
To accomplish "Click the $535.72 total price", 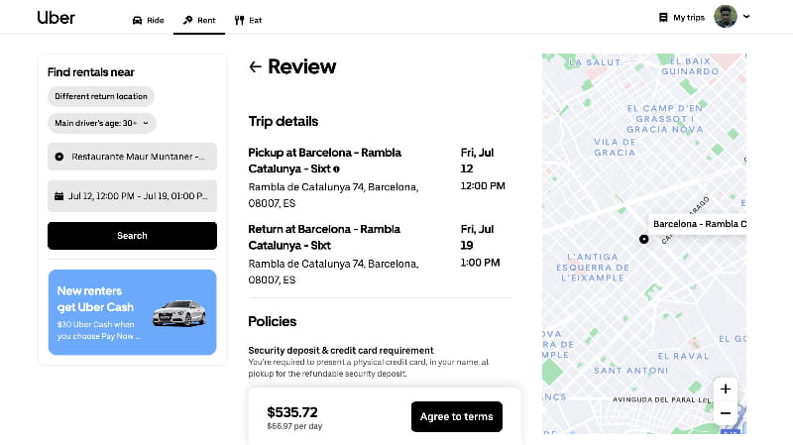I will tap(292, 412).
